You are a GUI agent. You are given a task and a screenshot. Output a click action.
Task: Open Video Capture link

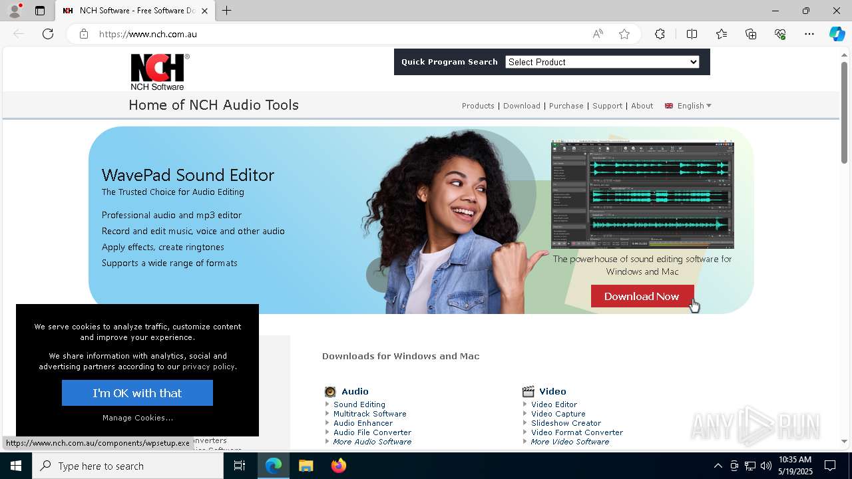[x=558, y=414]
